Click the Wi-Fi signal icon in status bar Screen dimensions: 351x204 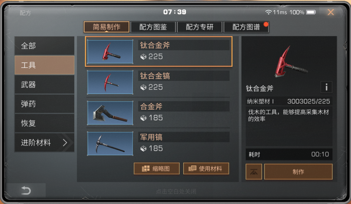pos(268,12)
